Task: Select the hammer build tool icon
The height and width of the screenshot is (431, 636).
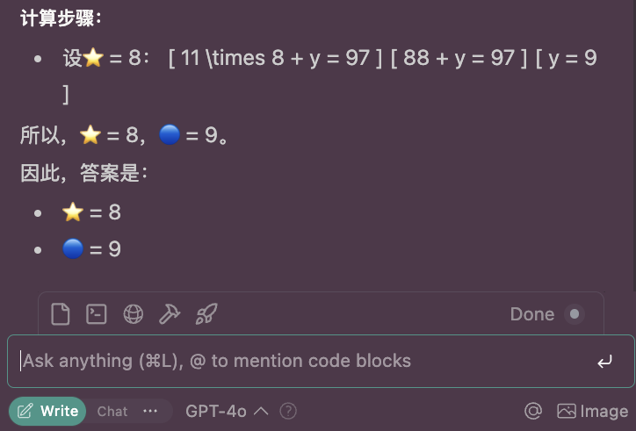Action: click(x=169, y=314)
